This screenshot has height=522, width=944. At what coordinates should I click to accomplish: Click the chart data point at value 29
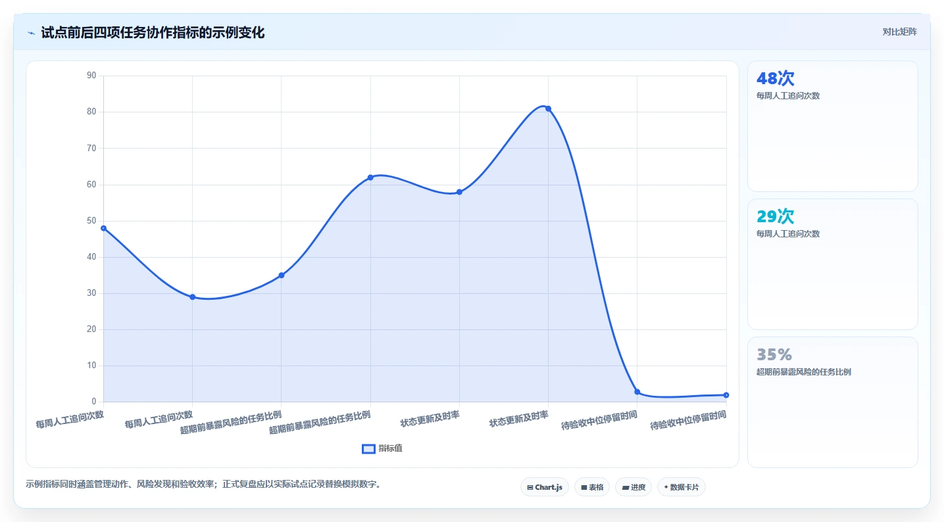click(193, 297)
